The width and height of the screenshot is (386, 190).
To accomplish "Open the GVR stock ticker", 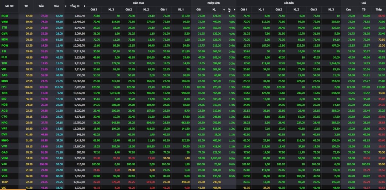I will click(5, 34).
